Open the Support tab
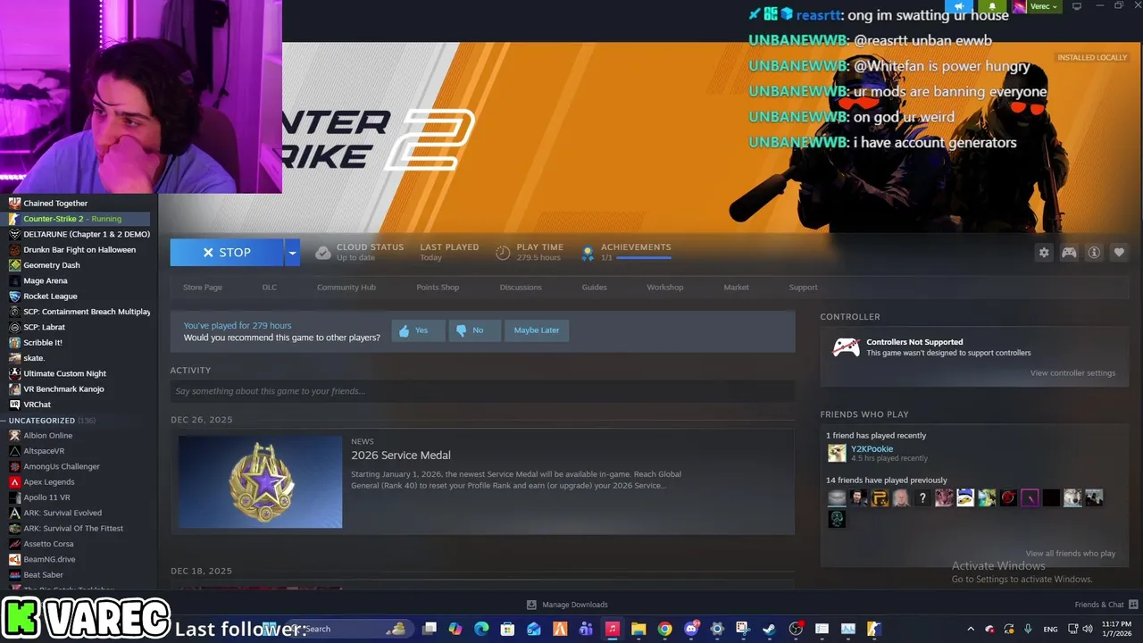The width and height of the screenshot is (1143, 643). point(803,288)
